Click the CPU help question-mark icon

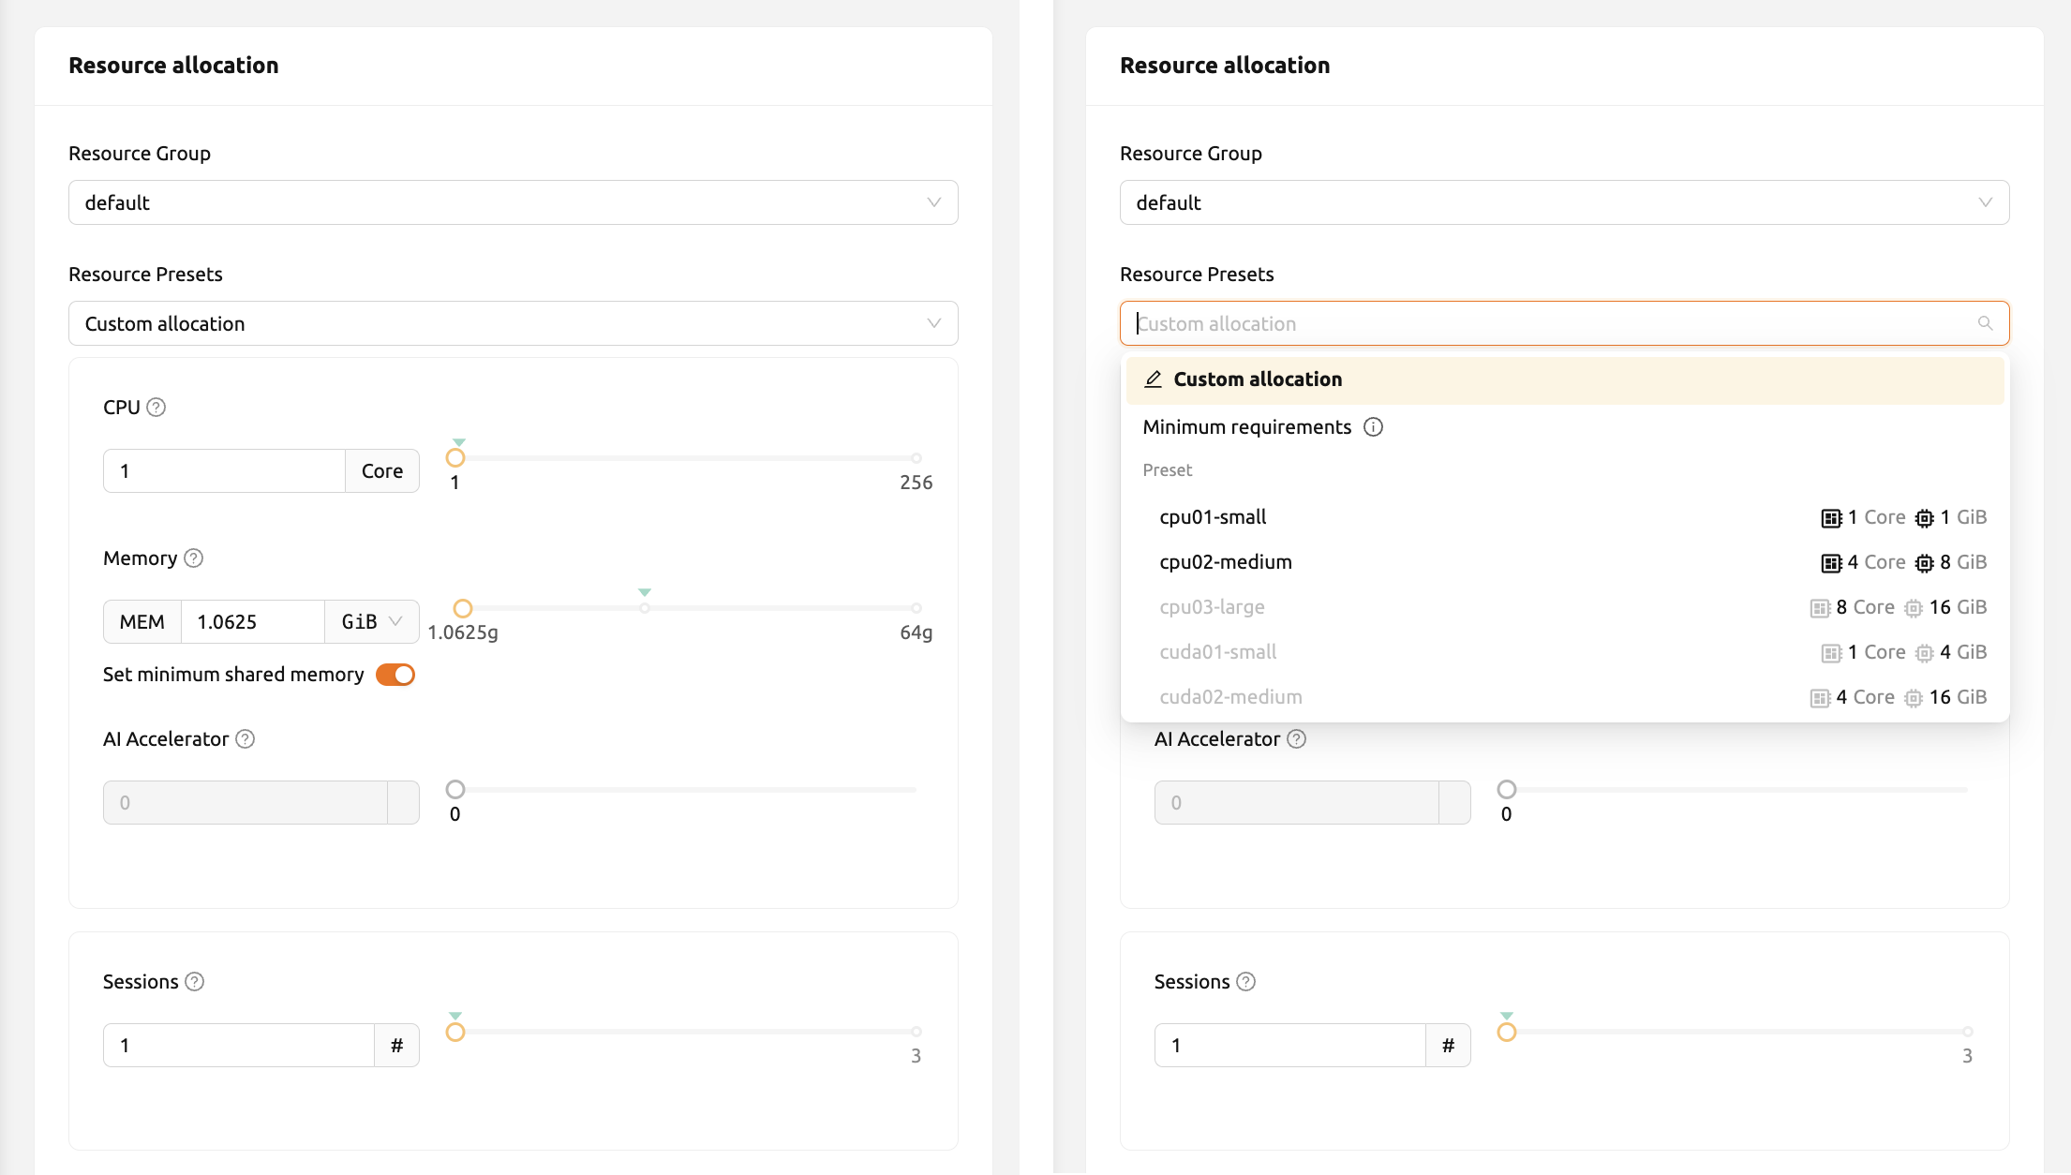(156, 408)
